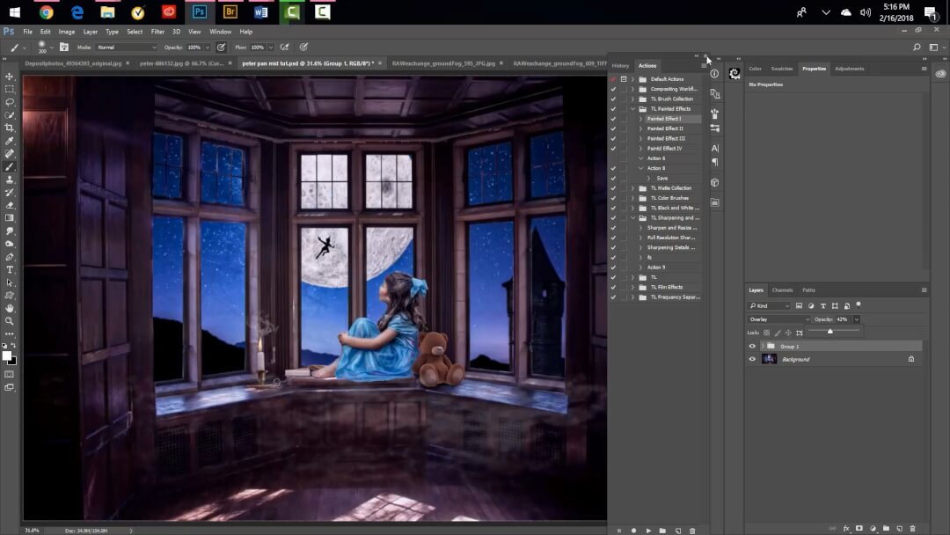Switch to the Swatches tab
The width and height of the screenshot is (950, 535).
[782, 69]
